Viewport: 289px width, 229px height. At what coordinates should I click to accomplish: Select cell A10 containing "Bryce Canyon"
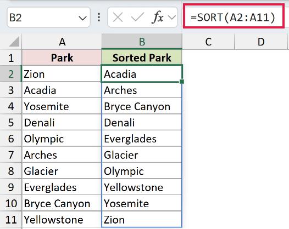click(x=62, y=203)
